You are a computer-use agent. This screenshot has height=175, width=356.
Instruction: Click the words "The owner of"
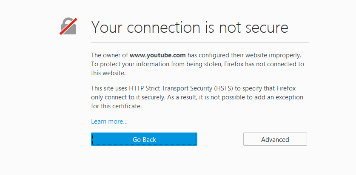point(109,55)
